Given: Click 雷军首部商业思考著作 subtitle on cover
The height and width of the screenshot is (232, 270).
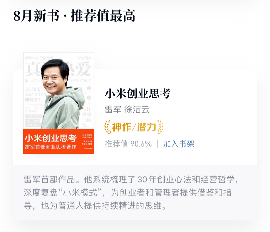Looking at the screenshot, I should (51, 147).
